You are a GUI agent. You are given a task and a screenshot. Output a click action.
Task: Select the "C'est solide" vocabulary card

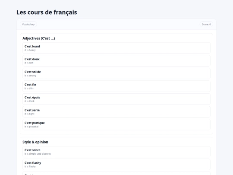pyautogui.click(x=116, y=73)
